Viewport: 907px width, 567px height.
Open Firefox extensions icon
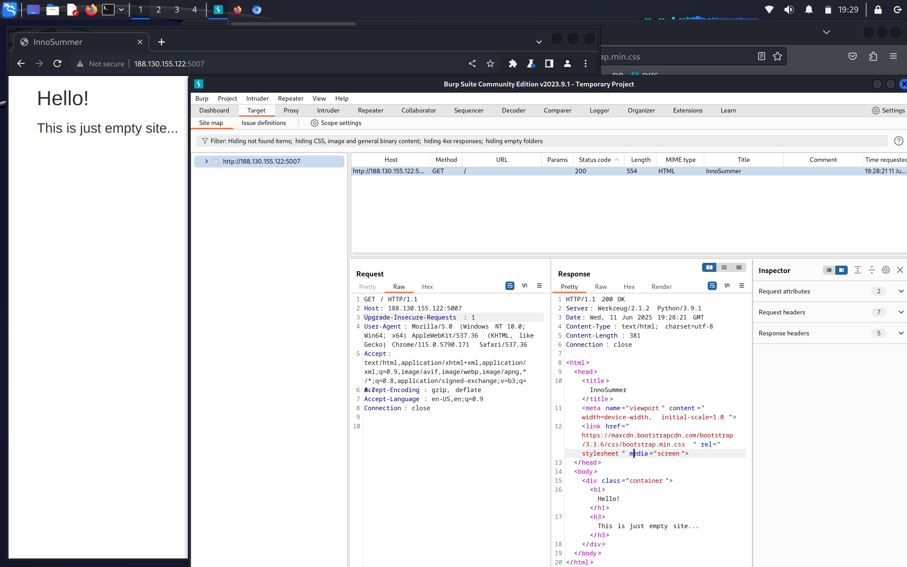[873, 56]
